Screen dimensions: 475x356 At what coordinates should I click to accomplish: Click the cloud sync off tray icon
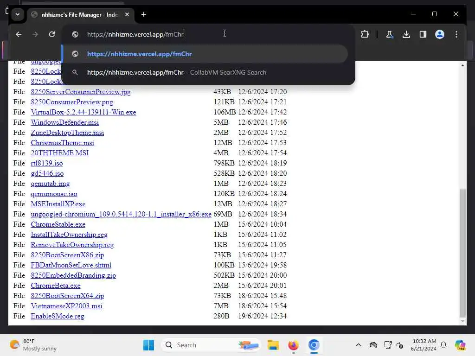[x=373, y=345]
